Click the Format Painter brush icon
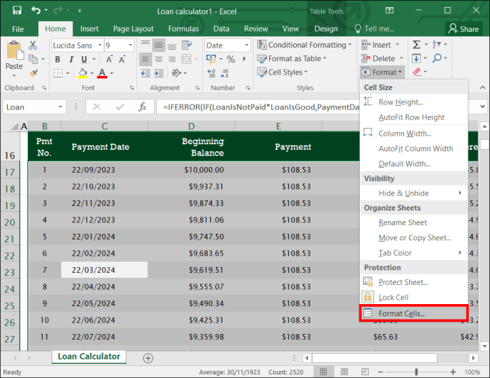Screen dimensions: 490x378 pos(33,73)
